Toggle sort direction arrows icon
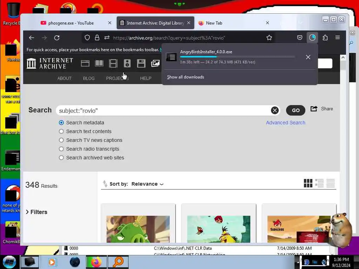Viewport: 359px width, 269px height. tap(105, 184)
